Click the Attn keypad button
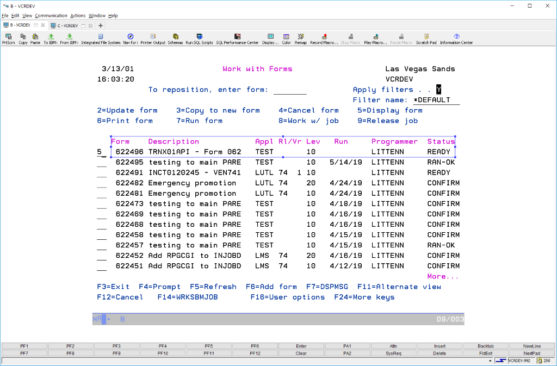This screenshot has height=366, width=557. [394, 346]
